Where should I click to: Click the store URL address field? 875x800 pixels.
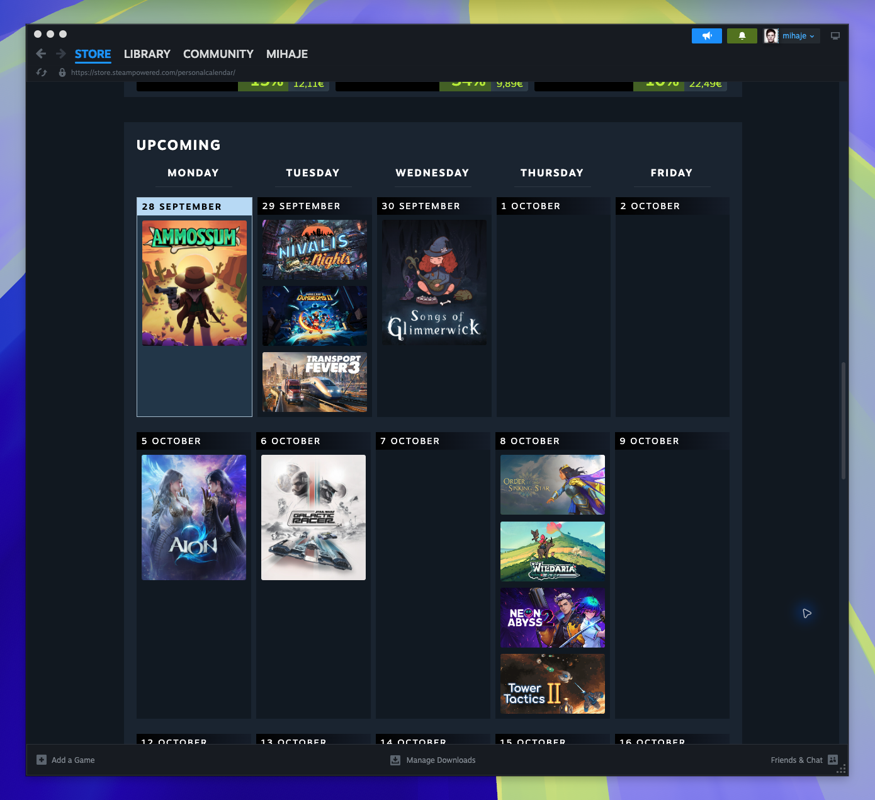pyautogui.click(x=153, y=72)
